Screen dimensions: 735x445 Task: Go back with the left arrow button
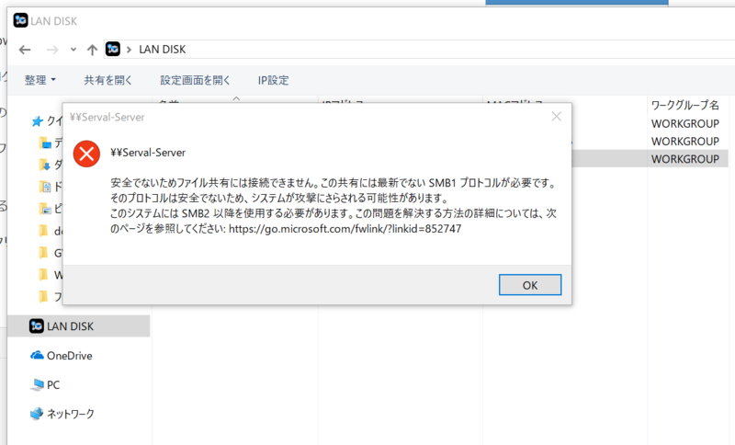click(x=25, y=50)
